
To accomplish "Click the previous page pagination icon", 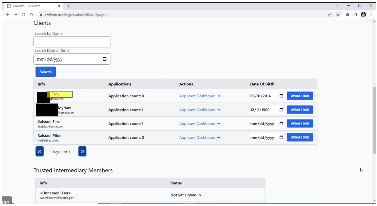I will point(39,151).
